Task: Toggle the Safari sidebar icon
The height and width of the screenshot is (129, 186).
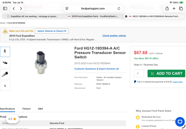Action: pyautogui.click(x=5, y=8)
